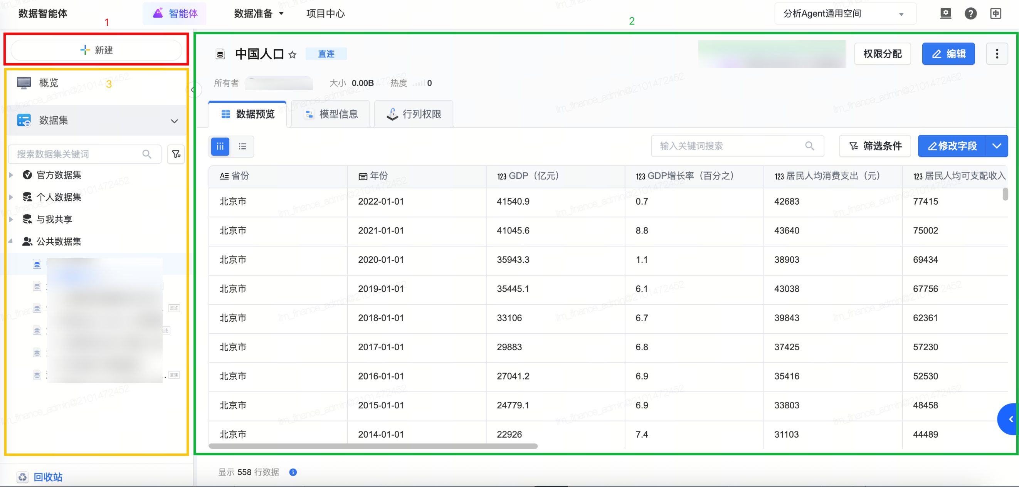The image size is (1019, 487).
Task: Open the dataset filter icon beside search
Action: click(x=176, y=154)
